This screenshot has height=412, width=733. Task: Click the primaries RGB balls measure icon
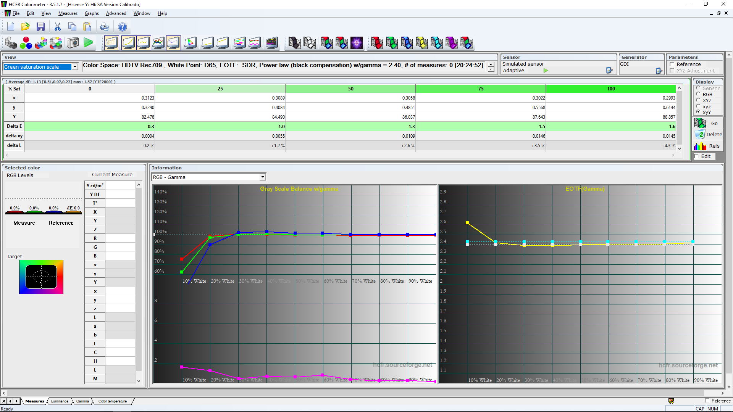tap(26, 43)
